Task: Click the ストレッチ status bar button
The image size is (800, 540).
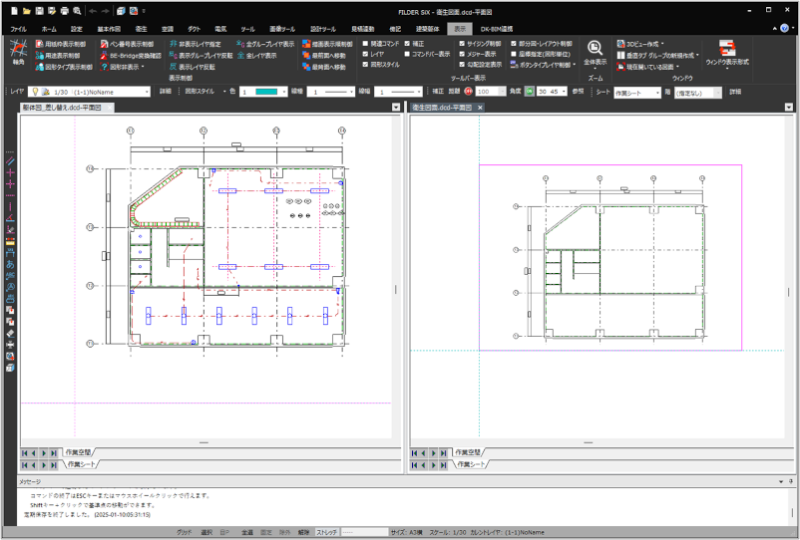Action: 327,533
